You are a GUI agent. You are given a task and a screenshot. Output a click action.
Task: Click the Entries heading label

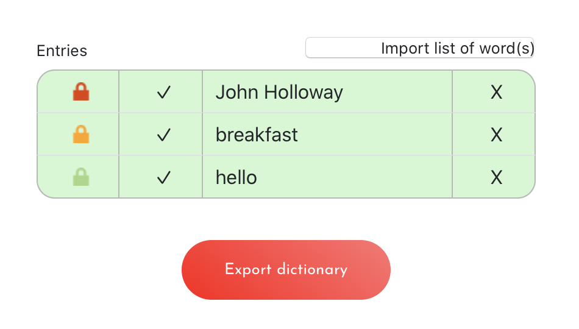(x=62, y=51)
